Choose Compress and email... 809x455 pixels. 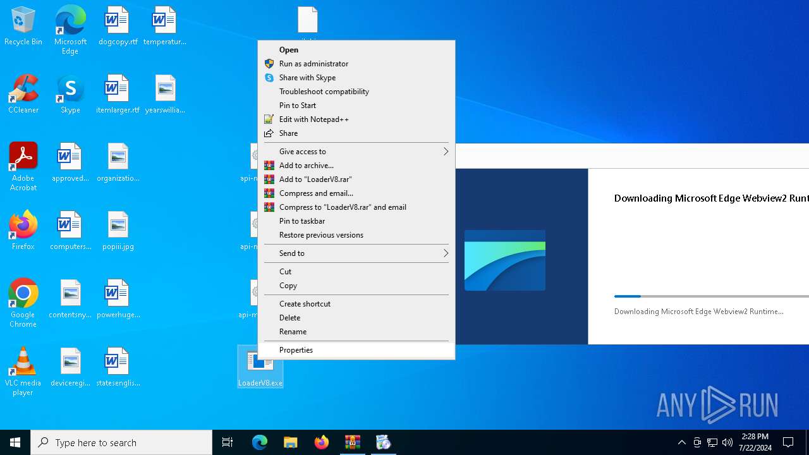pyautogui.click(x=356, y=193)
